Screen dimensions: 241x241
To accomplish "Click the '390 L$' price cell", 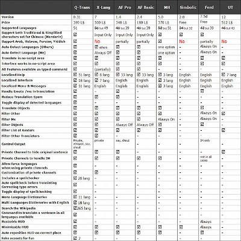I will 78,22.
